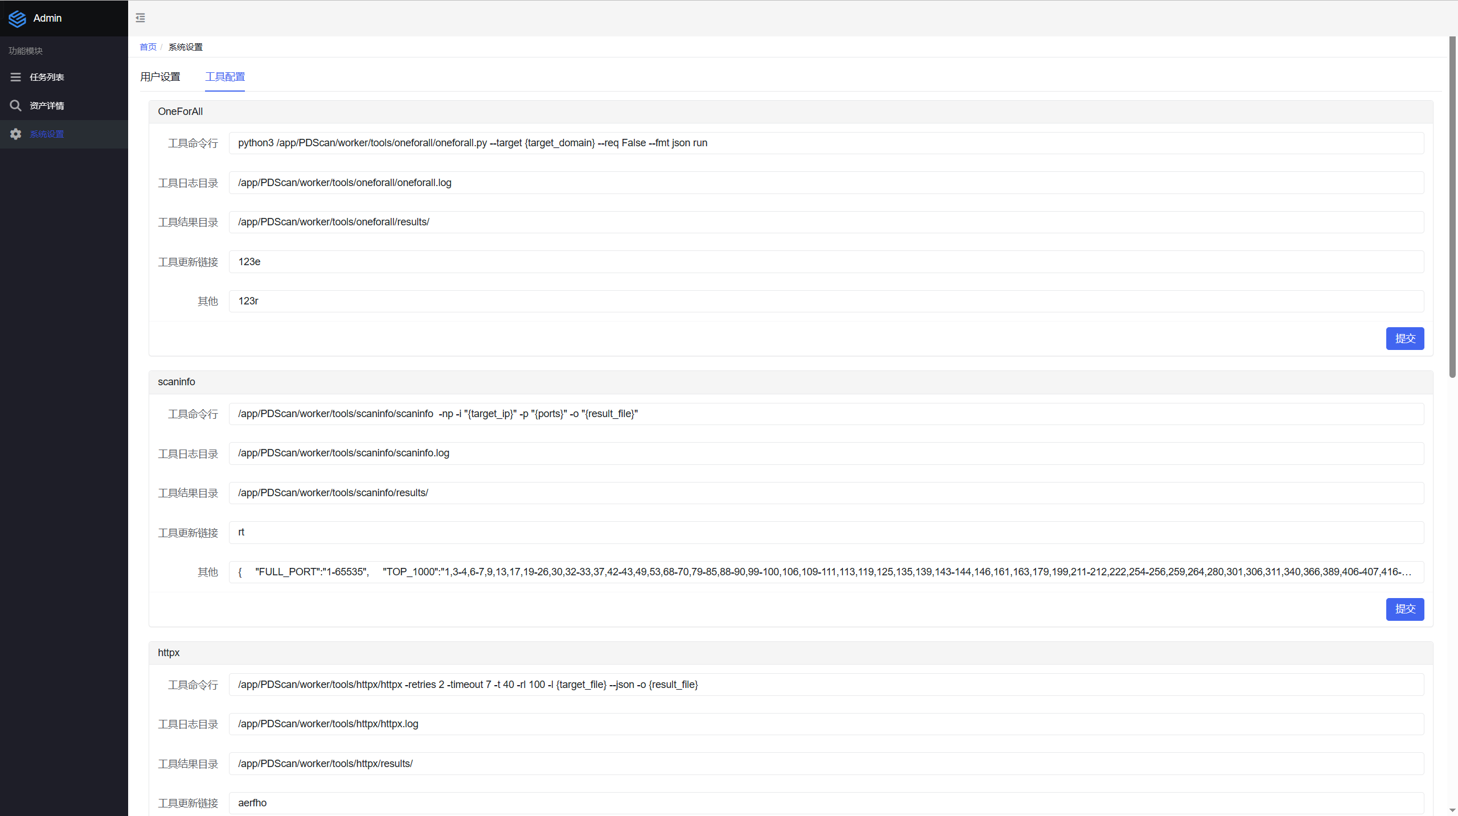Viewport: 1458px width, 816px height.
Task: Click the Admin logo icon
Action: pos(17,19)
